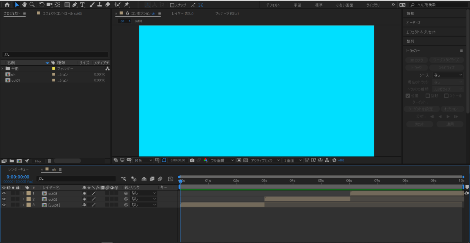This screenshot has height=243, width=470.
Task: Toggle hide shy layers icon in timeline
Action: [x=144, y=179]
